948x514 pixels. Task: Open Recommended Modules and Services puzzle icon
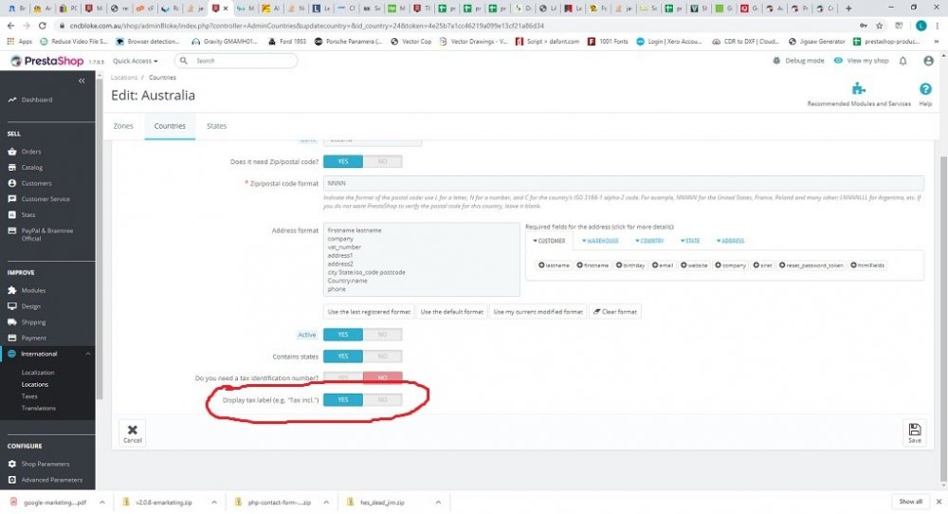click(859, 89)
